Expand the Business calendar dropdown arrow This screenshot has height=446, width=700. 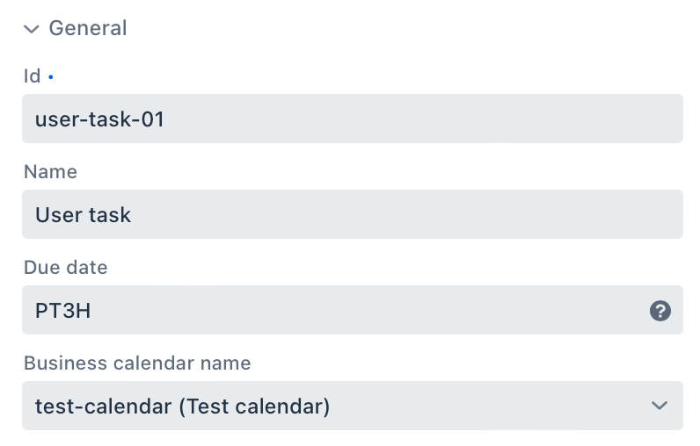click(659, 406)
